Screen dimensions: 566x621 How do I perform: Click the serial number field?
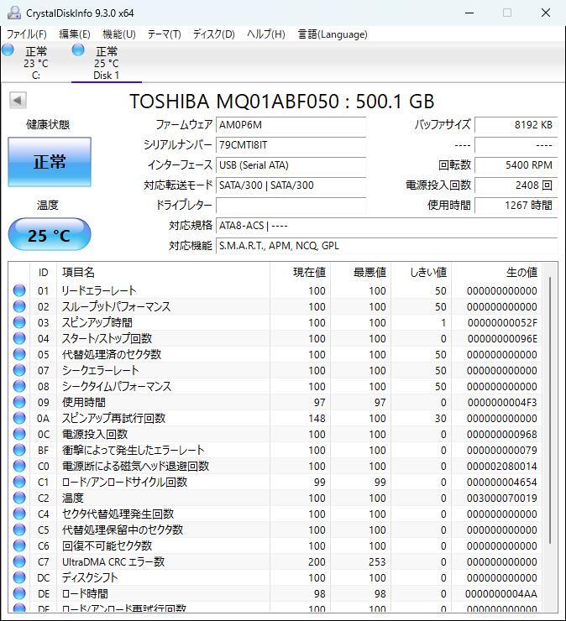click(x=291, y=145)
